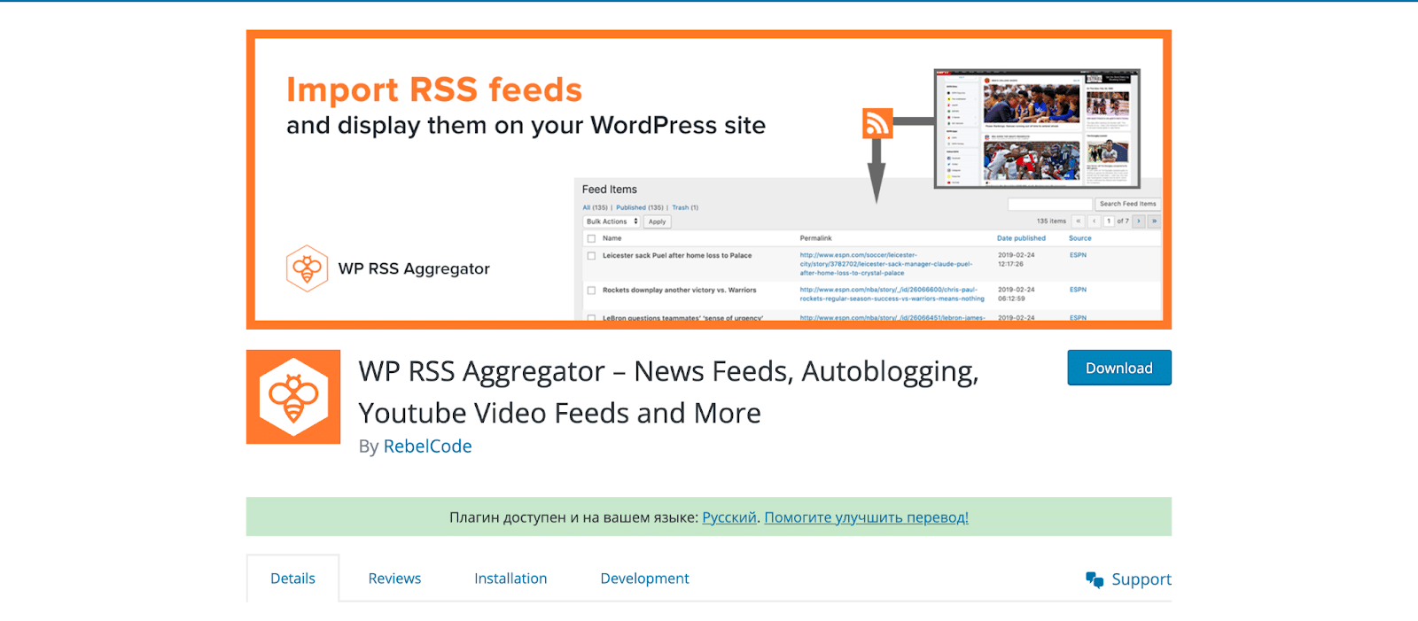Viewport: 1418px width, 621px height.
Task: Open the RebelCode author link
Action: [427, 446]
